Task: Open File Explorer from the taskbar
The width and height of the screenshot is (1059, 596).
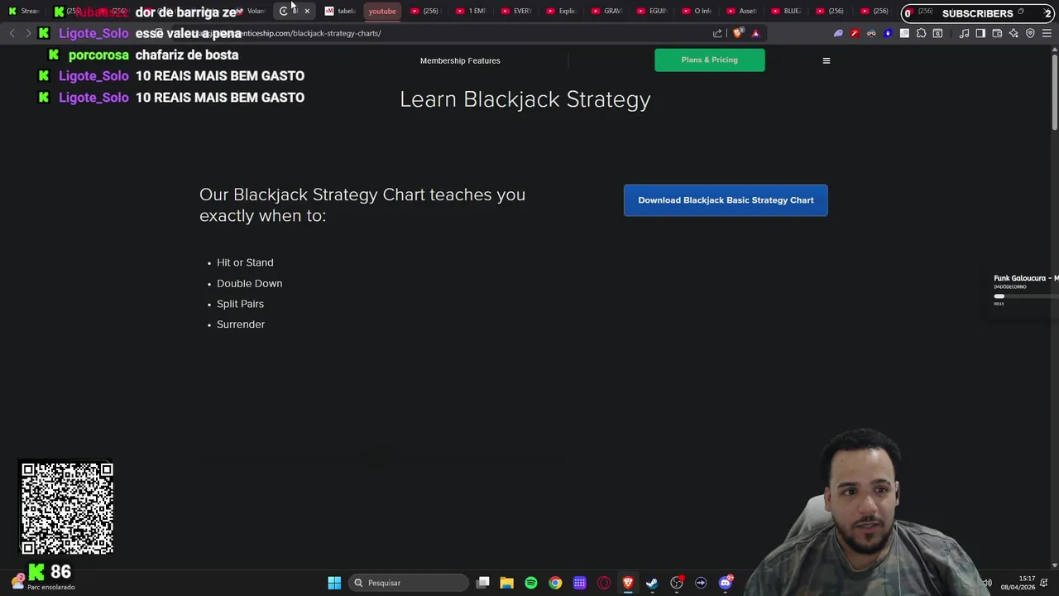Action: (506, 583)
